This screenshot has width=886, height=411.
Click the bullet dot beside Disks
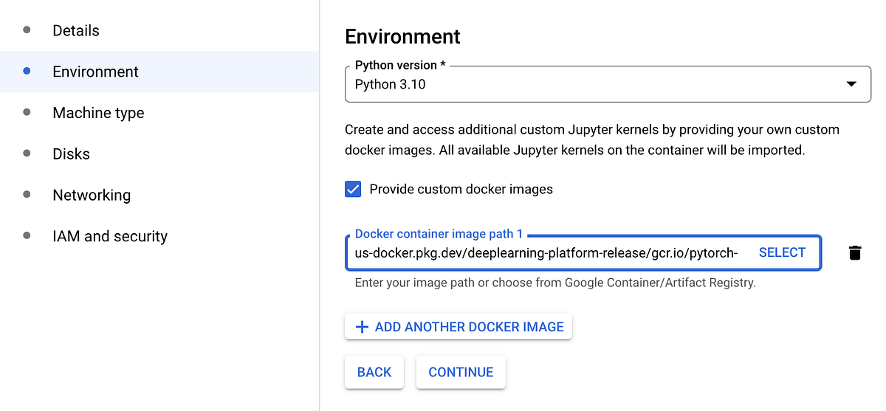tap(27, 153)
